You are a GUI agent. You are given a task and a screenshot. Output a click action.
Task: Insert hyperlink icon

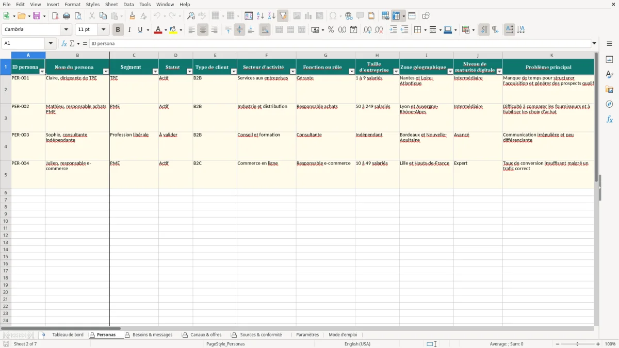(x=349, y=16)
